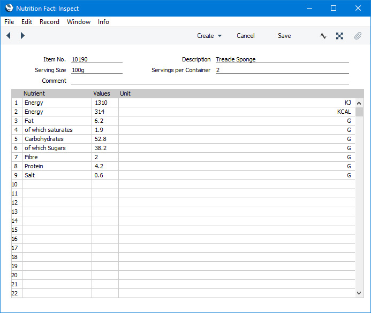This screenshot has height=313, width=371.
Task: Open the Record menu
Action: click(49, 22)
